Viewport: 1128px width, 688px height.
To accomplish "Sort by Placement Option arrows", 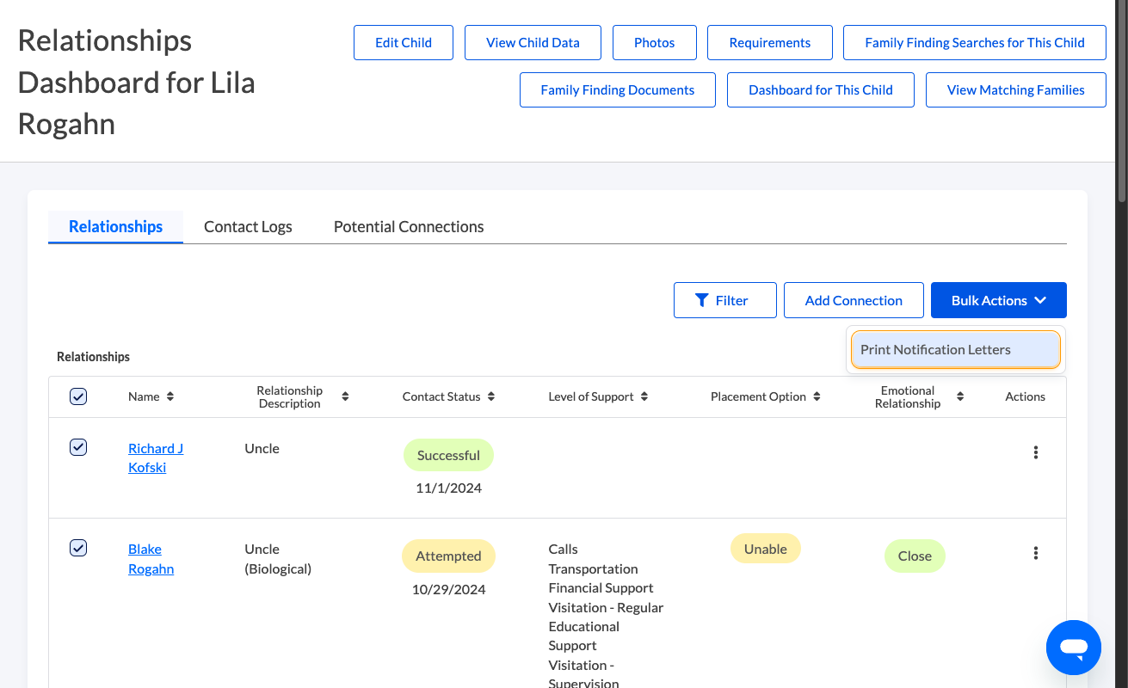I will (x=817, y=396).
